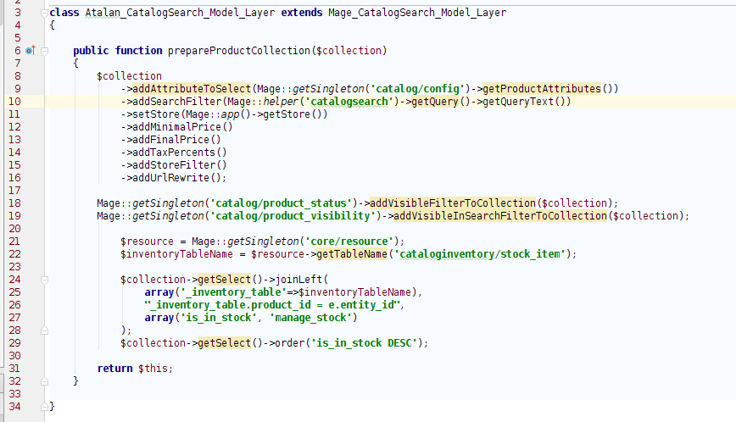
Task: Click the 'core/resource' string
Action: (x=349, y=241)
